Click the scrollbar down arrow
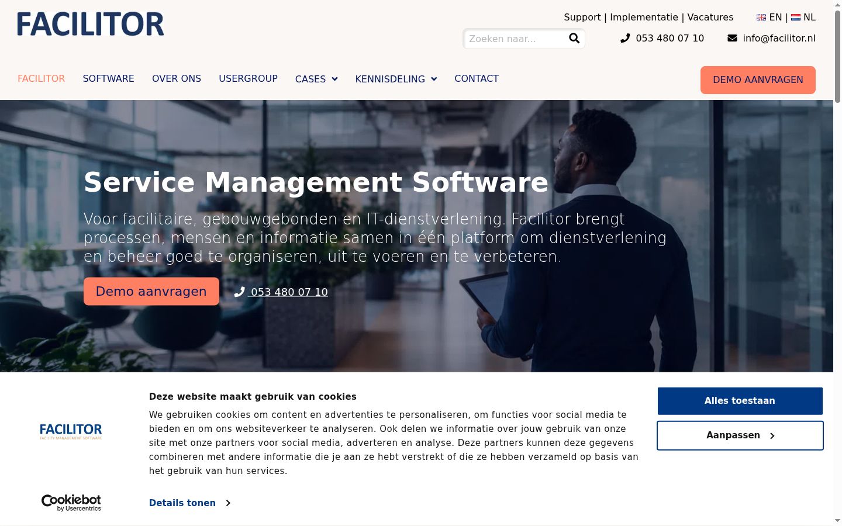 pos(837,520)
